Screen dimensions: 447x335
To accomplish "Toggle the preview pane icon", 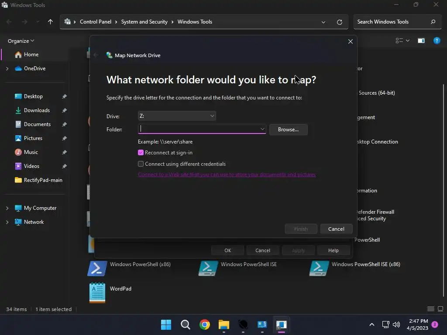I will tap(421, 41).
